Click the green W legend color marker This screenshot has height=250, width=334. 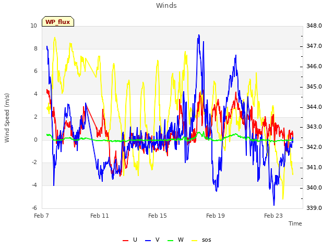(171, 241)
